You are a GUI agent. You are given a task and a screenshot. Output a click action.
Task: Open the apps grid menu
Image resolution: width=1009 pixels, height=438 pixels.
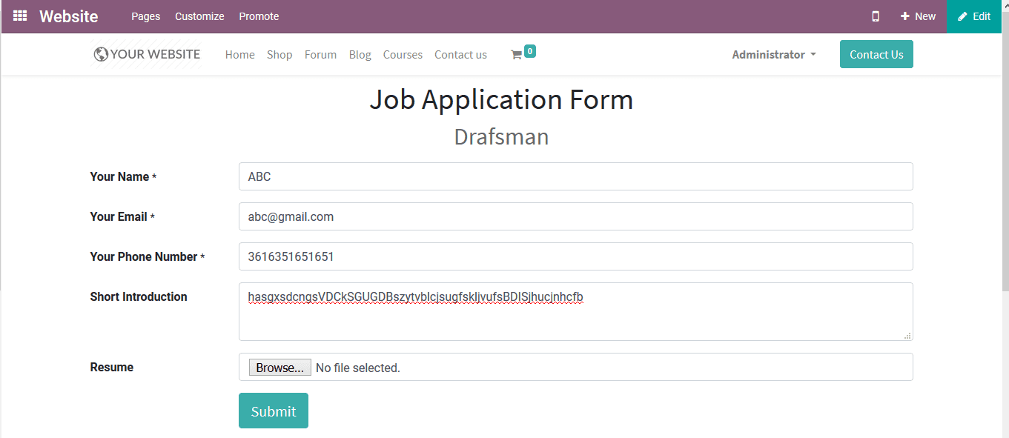20,16
